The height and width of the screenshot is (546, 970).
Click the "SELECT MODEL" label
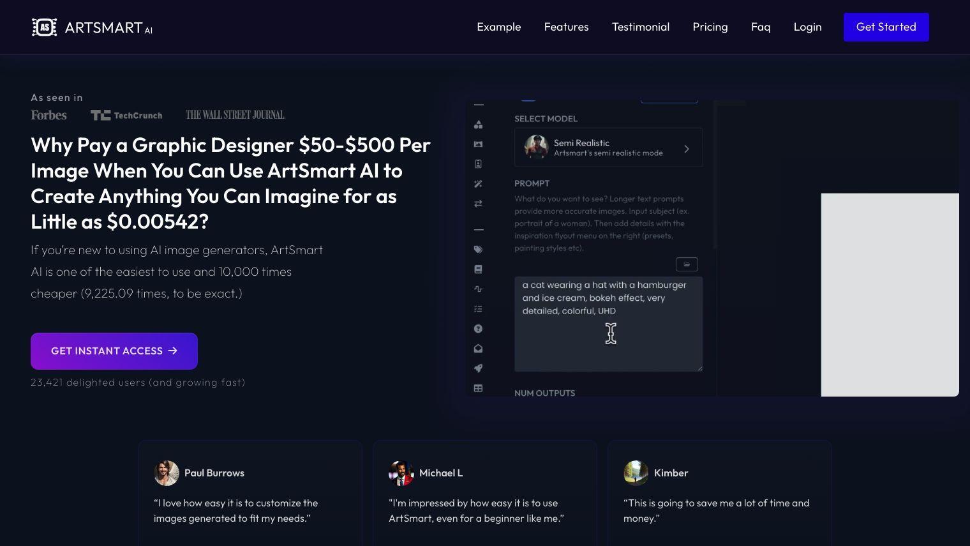point(546,119)
